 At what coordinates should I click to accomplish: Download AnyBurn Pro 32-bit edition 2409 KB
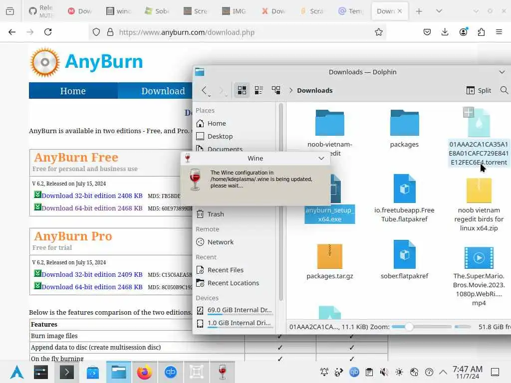click(x=92, y=275)
